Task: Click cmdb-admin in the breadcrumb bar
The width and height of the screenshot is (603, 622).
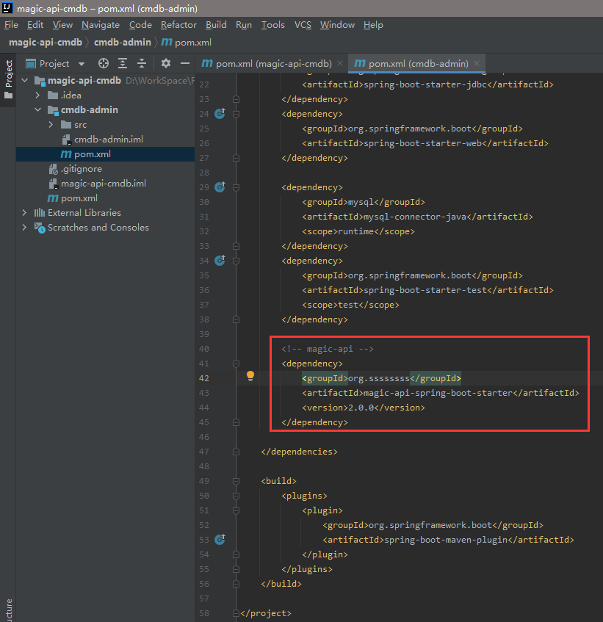Action: tap(122, 43)
